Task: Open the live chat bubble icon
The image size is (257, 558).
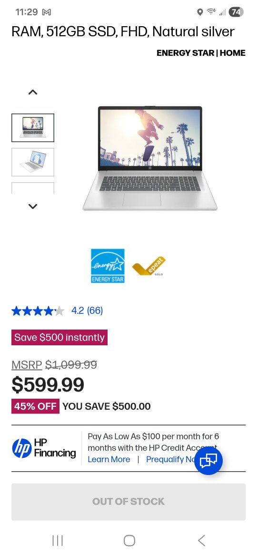Action: pos(208,461)
